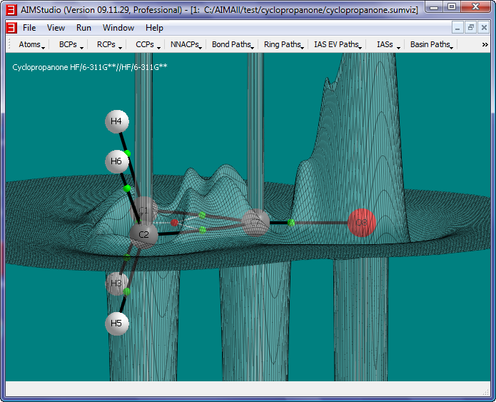The height and width of the screenshot is (402, 496).
Task: Open the Help menu
Action: point(154,28)
